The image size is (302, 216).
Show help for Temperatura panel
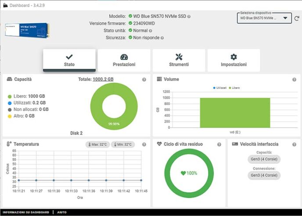point(144,144)
